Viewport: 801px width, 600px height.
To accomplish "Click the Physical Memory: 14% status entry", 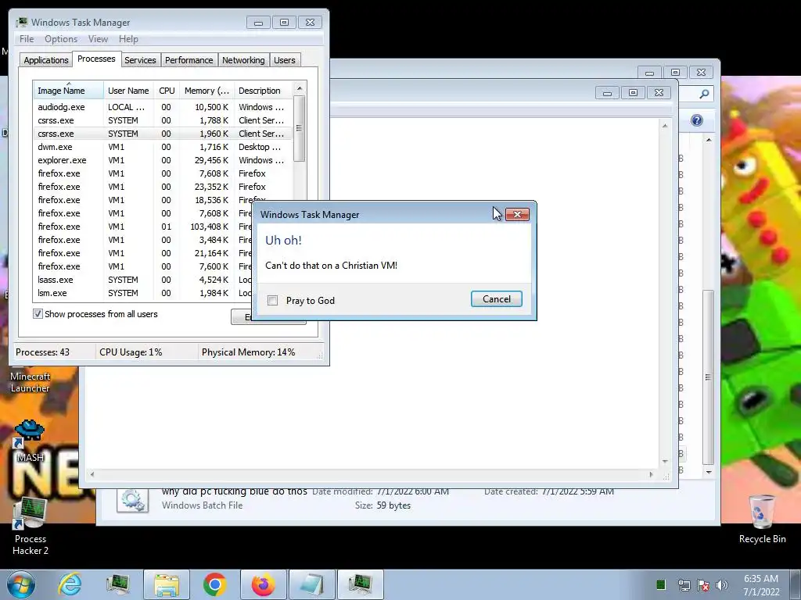I will [x=249, y=352].
